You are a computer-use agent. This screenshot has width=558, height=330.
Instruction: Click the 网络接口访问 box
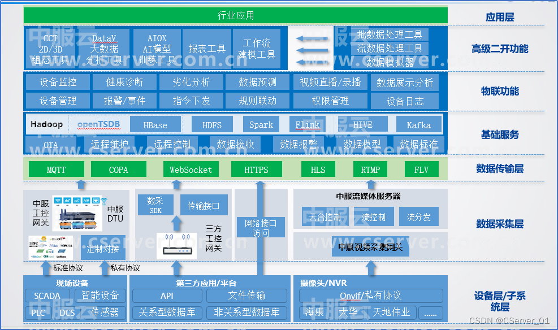point(261,227)
